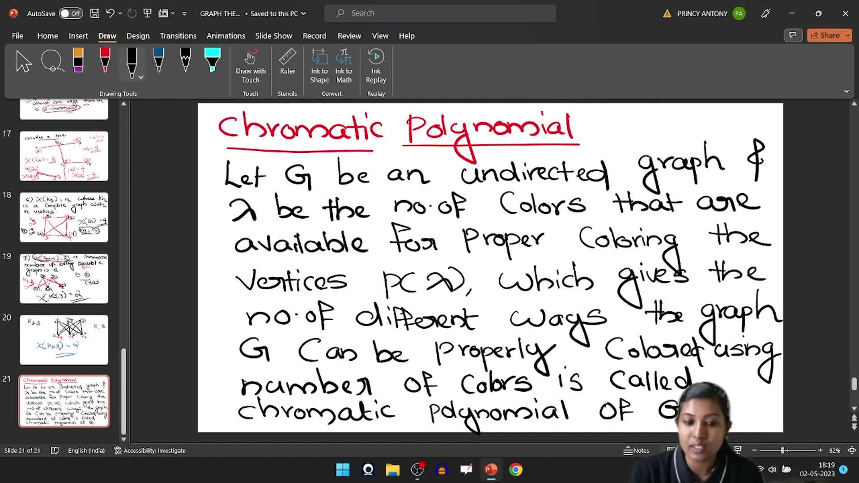Click Accessibility: Investigate in status bar

click(150, 450)
